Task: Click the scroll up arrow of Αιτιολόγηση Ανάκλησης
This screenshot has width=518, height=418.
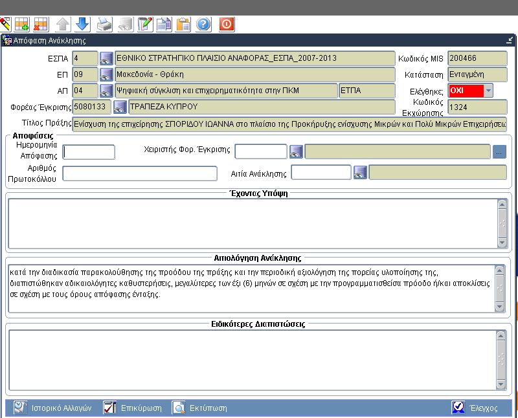Action: pyautogui.click(x=499, y=270)
